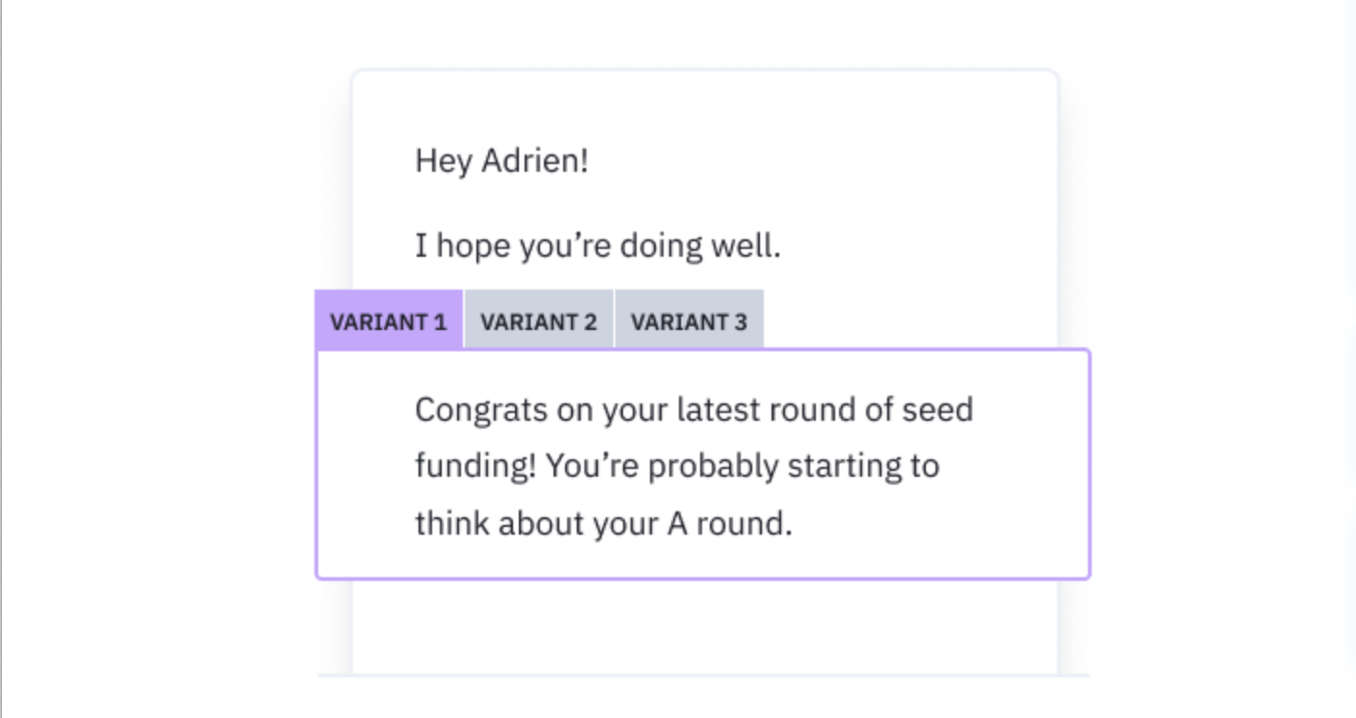The image size is (1356, 718).
Task: Click empty email body below variant box
Action: point(704,625)
